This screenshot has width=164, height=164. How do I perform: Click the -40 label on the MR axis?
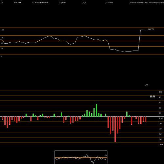tap(160, 129)
